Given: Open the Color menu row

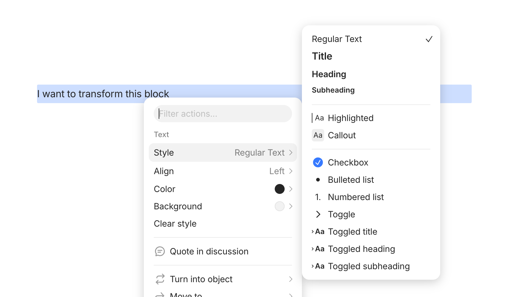Looking at the screenshot, I should pyautogui.click(x=223, y=189).
